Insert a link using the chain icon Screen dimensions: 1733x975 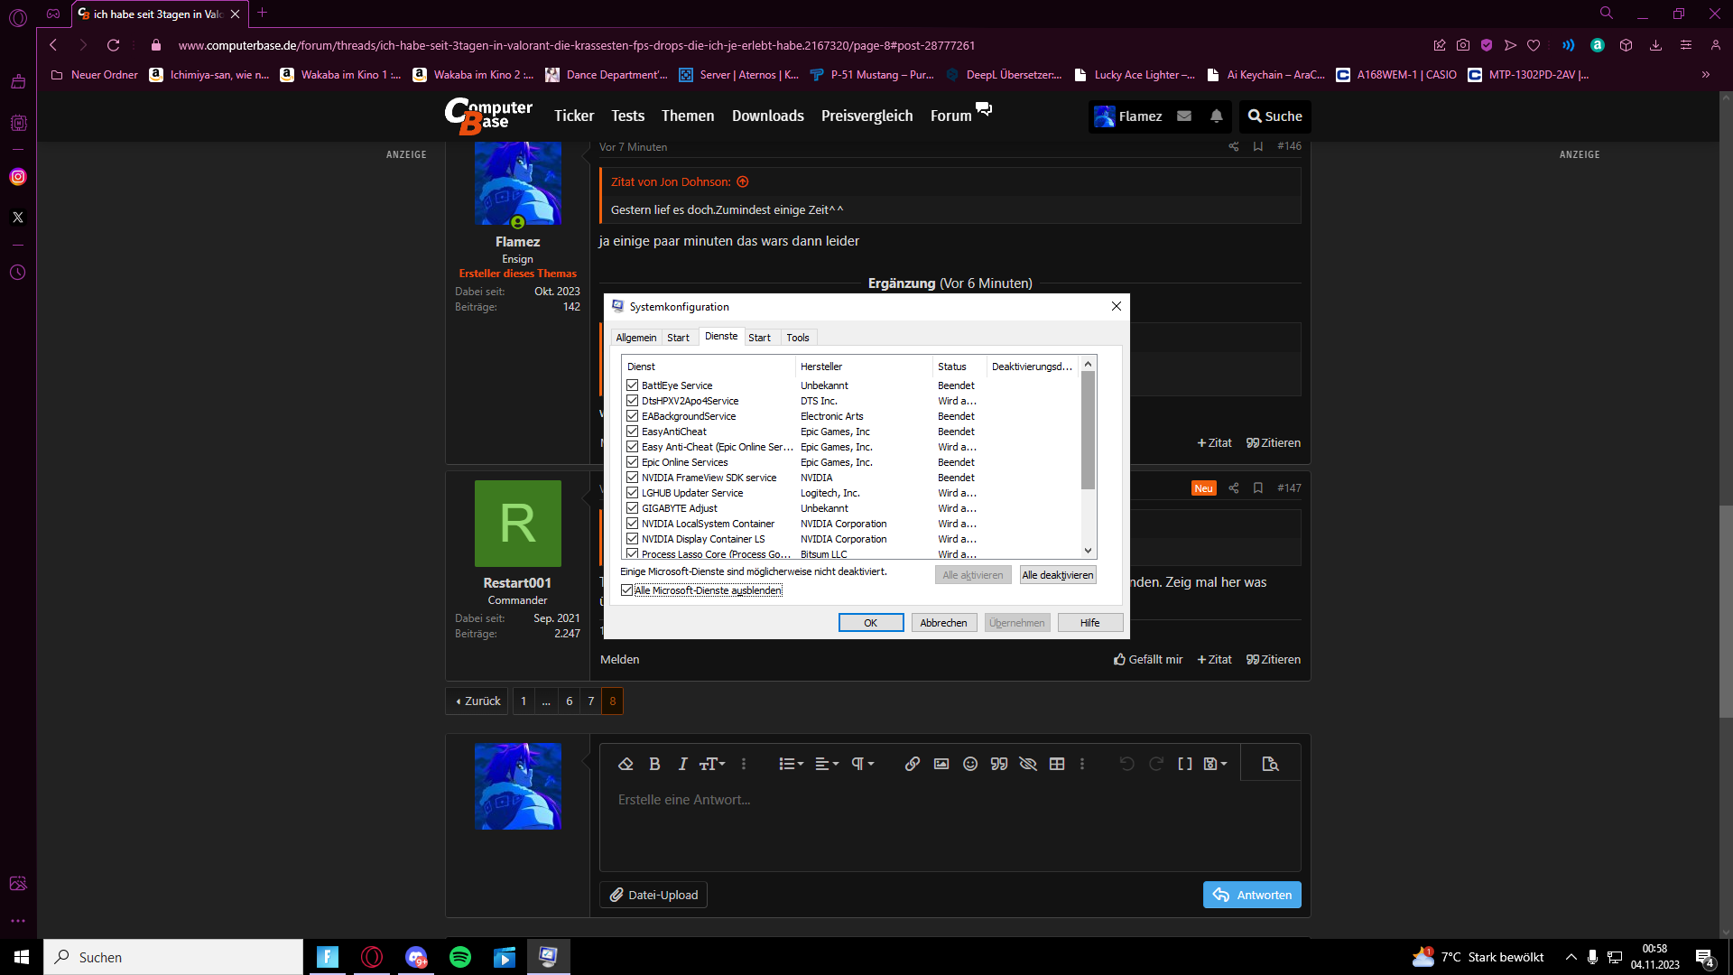[913, 765]
